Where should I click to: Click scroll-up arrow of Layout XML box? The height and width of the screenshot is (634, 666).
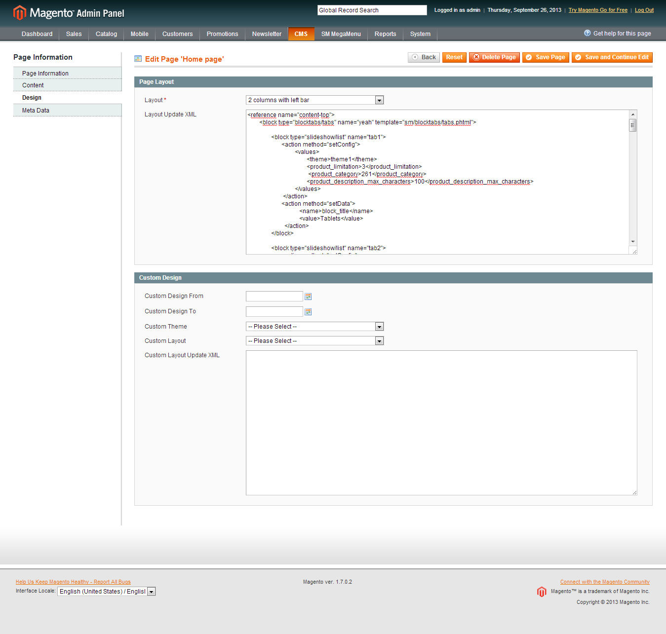(x=633, y=114)
